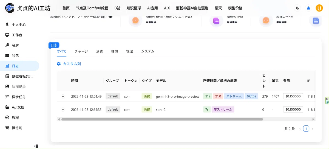Click the Api文档 folder icon
The image size is (329, 149).
tap(7, 107)
